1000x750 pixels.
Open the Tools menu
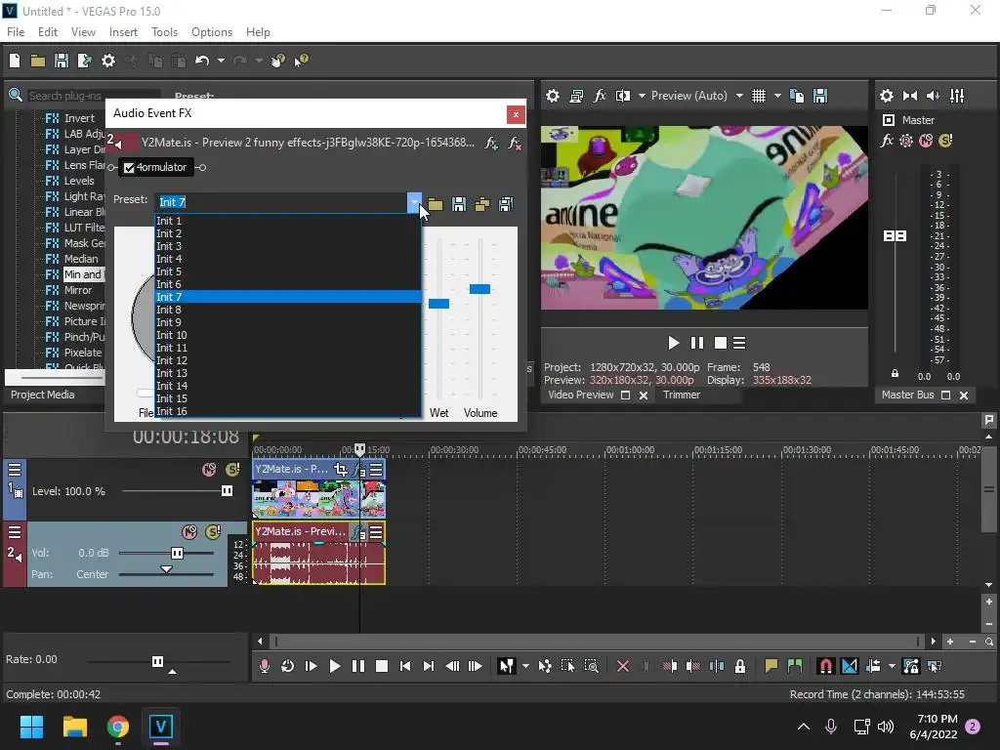[x=164, y=32]
